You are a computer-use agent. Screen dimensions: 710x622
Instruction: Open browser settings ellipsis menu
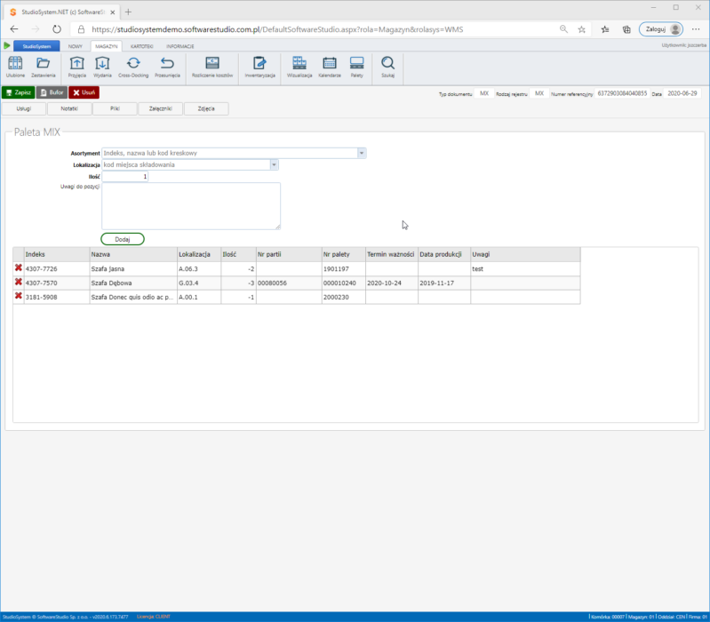point(696,29)
